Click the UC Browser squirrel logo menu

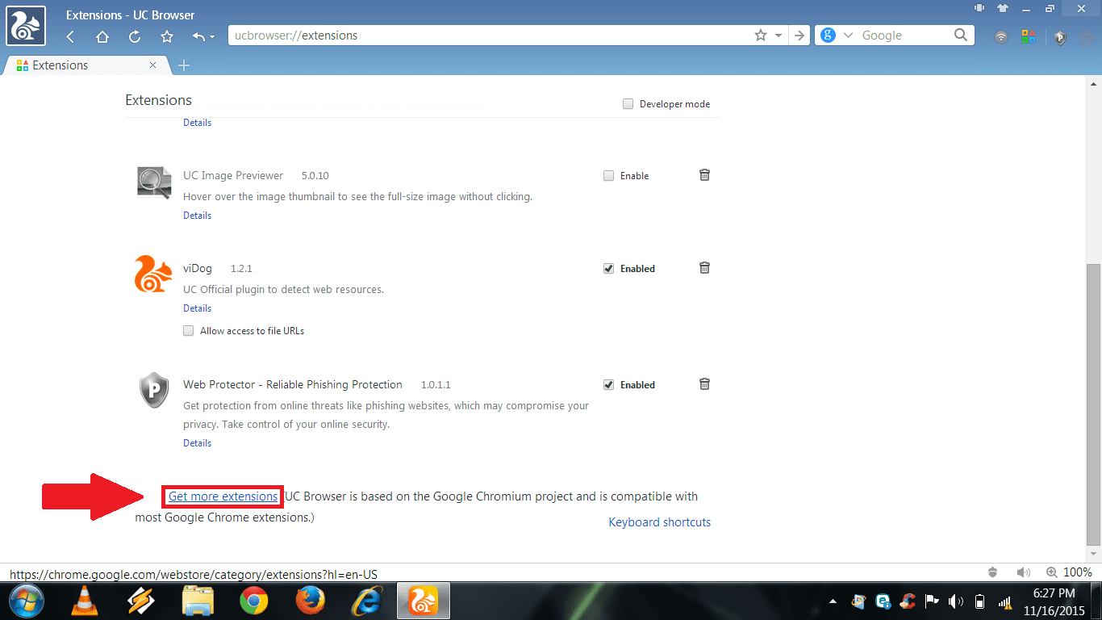pyautogui.click(x=25, y=24)
